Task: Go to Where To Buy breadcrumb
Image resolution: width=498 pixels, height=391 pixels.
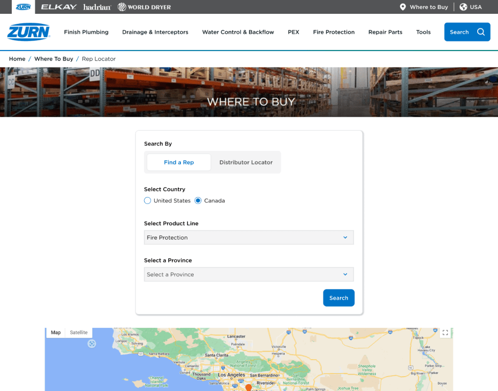Action: (x=54, y=58)
